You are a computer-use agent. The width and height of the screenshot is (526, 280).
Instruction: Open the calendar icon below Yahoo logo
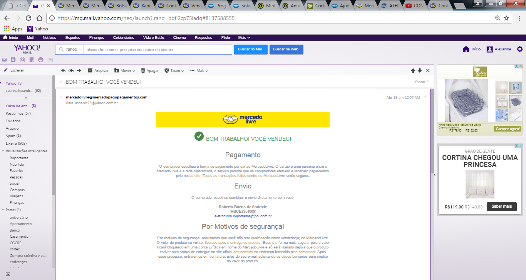point(22,60)
